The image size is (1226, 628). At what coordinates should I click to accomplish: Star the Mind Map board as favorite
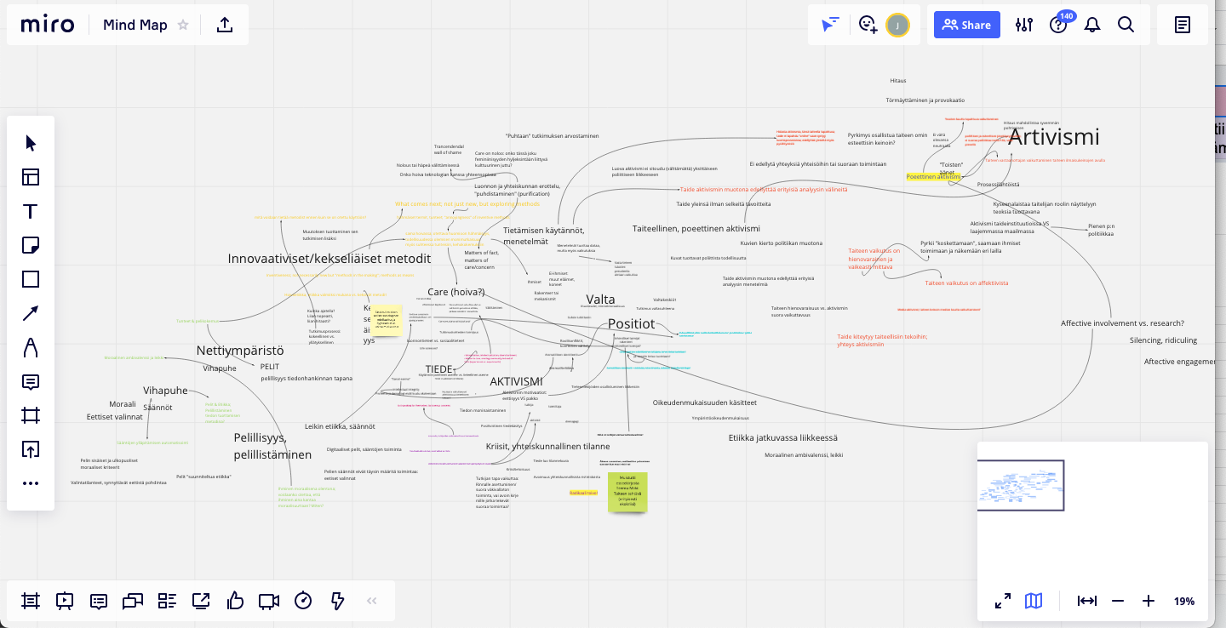pyautogui.click(x=183, y=25)
